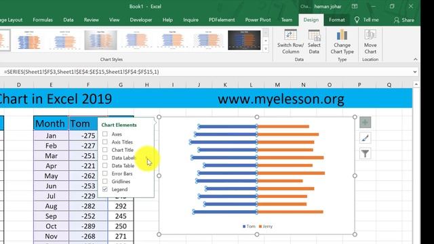Open Team tab

(x=286, y=20)
